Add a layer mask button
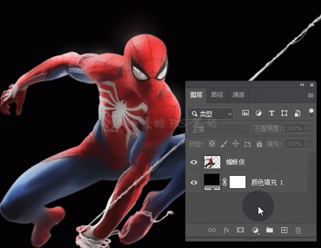The image size is (321, 248). pos(240,230)
